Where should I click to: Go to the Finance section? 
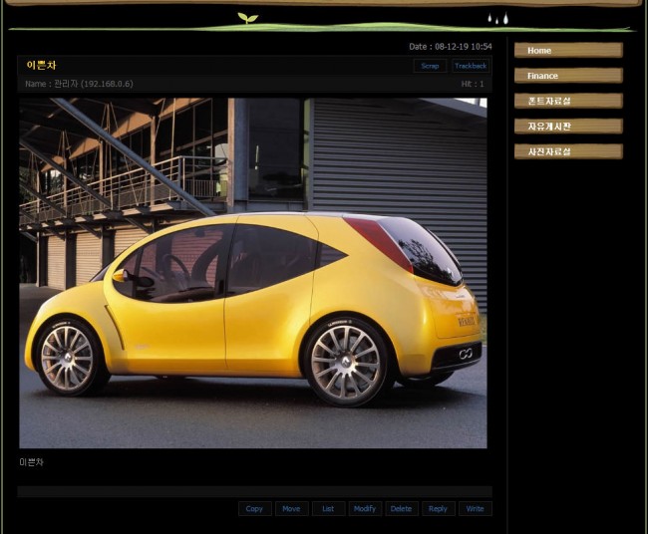point(567,76)
